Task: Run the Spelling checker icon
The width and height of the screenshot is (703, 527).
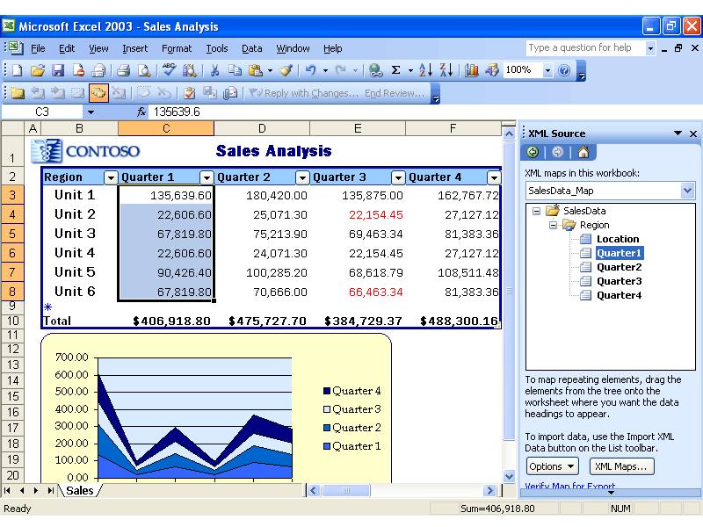Action: pyautogui.click(x=168, y=70)
